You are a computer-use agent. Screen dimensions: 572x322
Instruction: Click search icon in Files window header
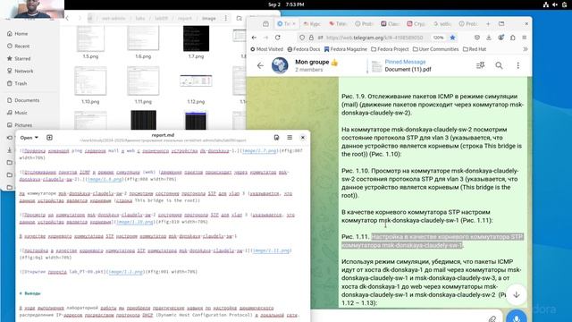coord(239,18)
